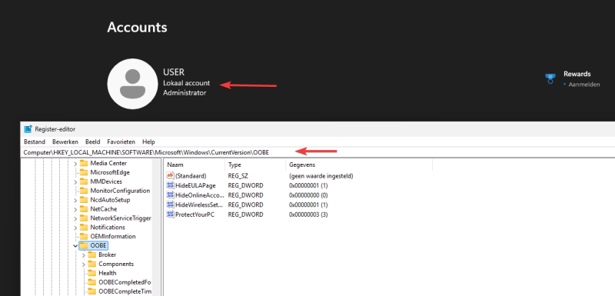Image resolution: width=615 pixels, height=296 pixels.
Task: Click the Components folder icon
Action: pyautogui.click(x=91, y=264)
